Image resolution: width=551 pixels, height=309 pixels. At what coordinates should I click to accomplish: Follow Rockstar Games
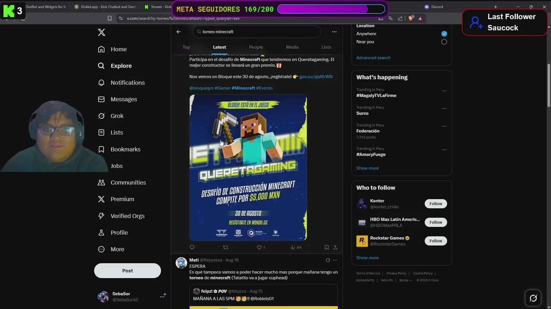pyautogui.click(x=436, y=241)
